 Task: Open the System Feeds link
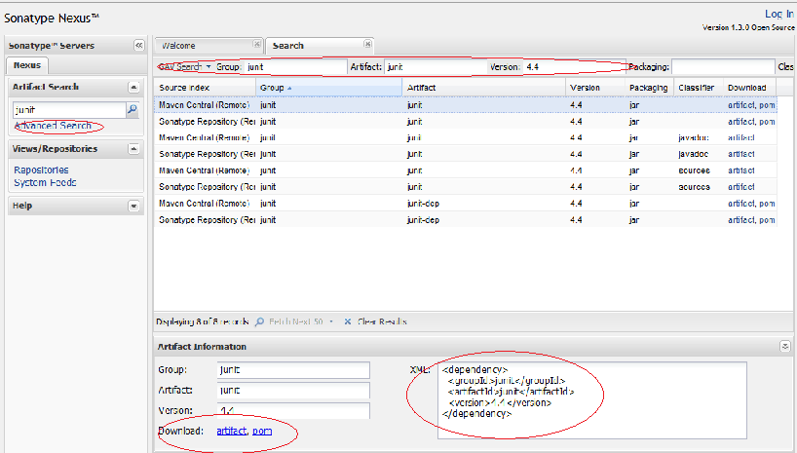tap(45, 182)
